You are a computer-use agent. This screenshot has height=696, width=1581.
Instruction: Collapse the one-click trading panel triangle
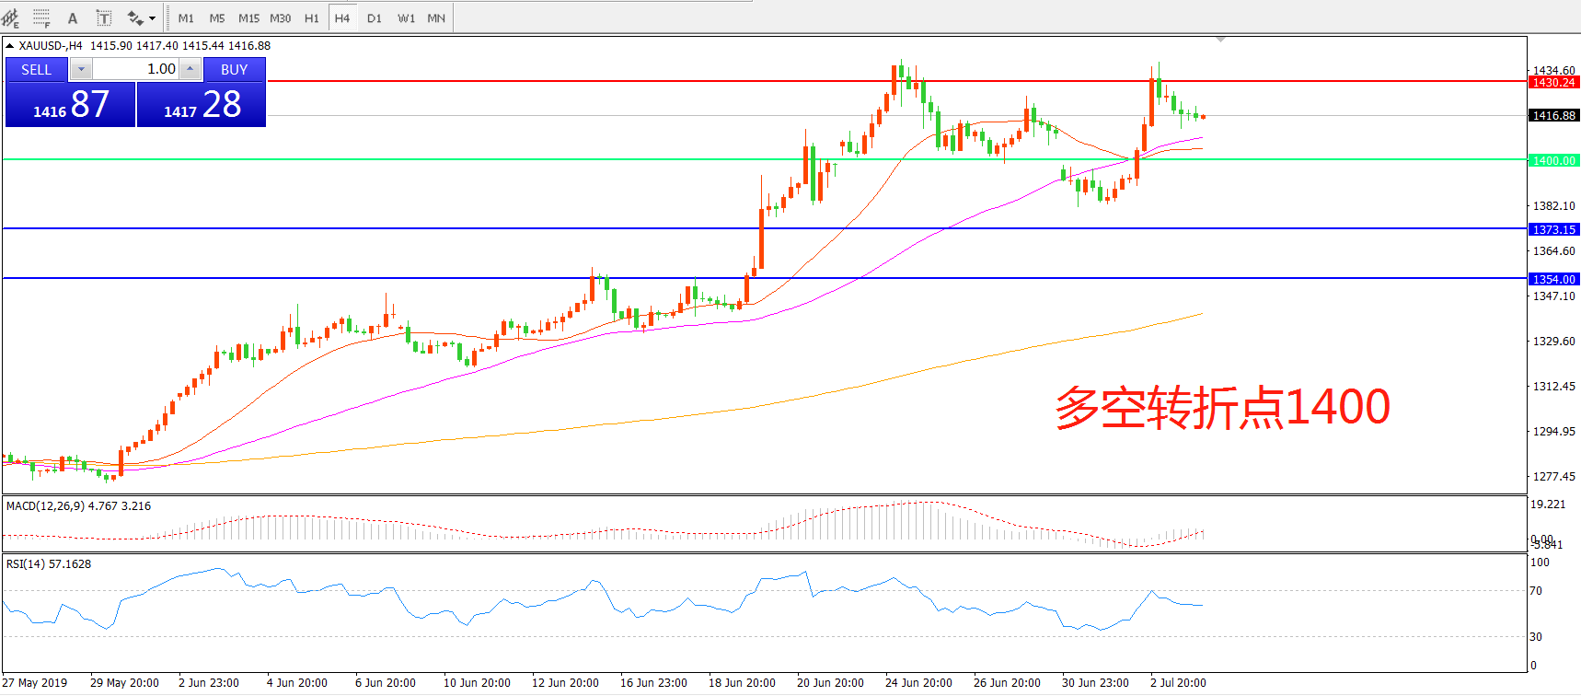click(x=10, y=45)
